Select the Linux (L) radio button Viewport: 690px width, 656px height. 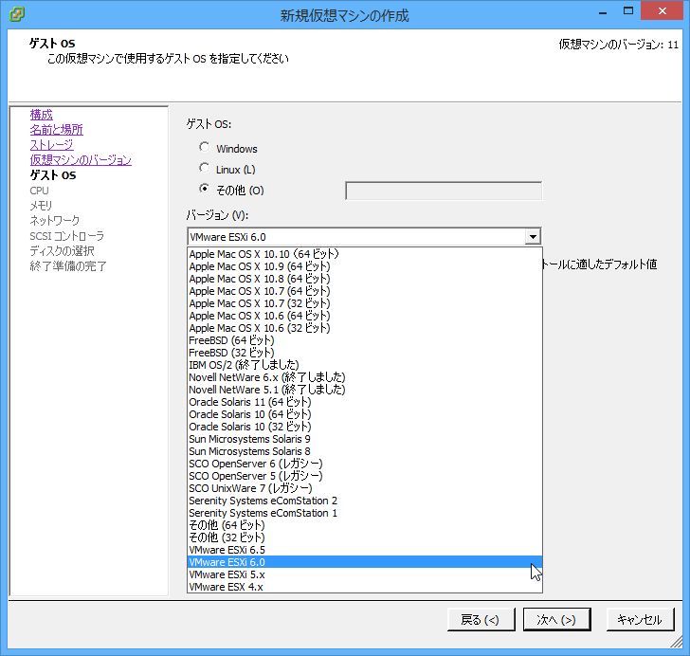pos(204,168)
